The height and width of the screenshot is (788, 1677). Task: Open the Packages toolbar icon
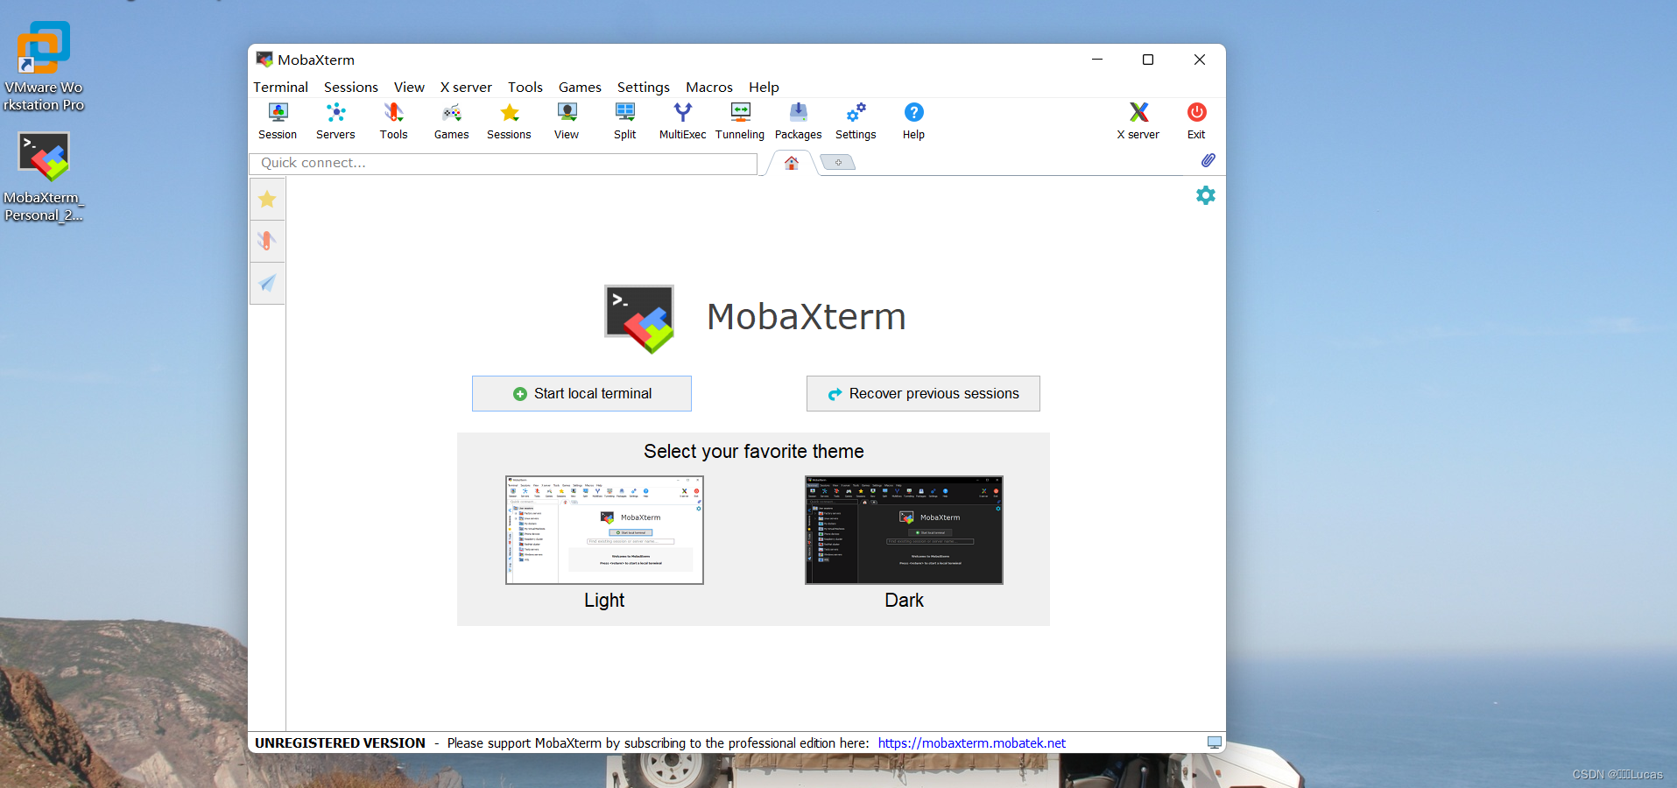pyautogui.click(x=798, y=122)
